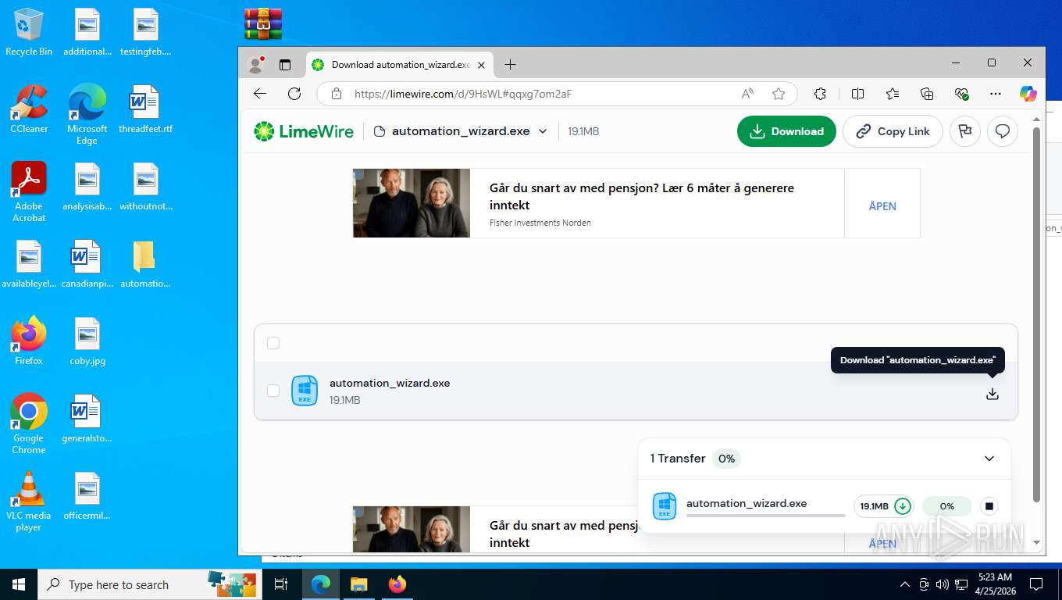The width and height of the screenshot is (1062, 600).
Task: Go back in Edge browser
Action: [x=260, y=94]
